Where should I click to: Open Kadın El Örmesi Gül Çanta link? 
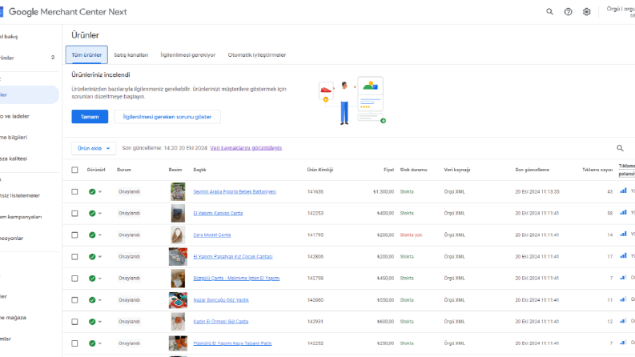tap(221, 322)
